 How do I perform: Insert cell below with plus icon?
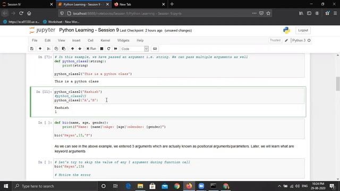tap(40, 49)
